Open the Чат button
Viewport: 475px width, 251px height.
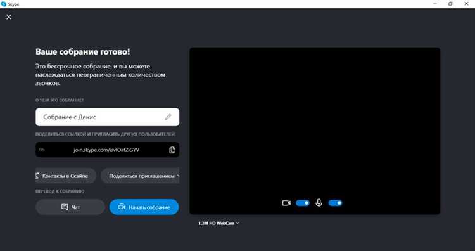tap(70, 207)
